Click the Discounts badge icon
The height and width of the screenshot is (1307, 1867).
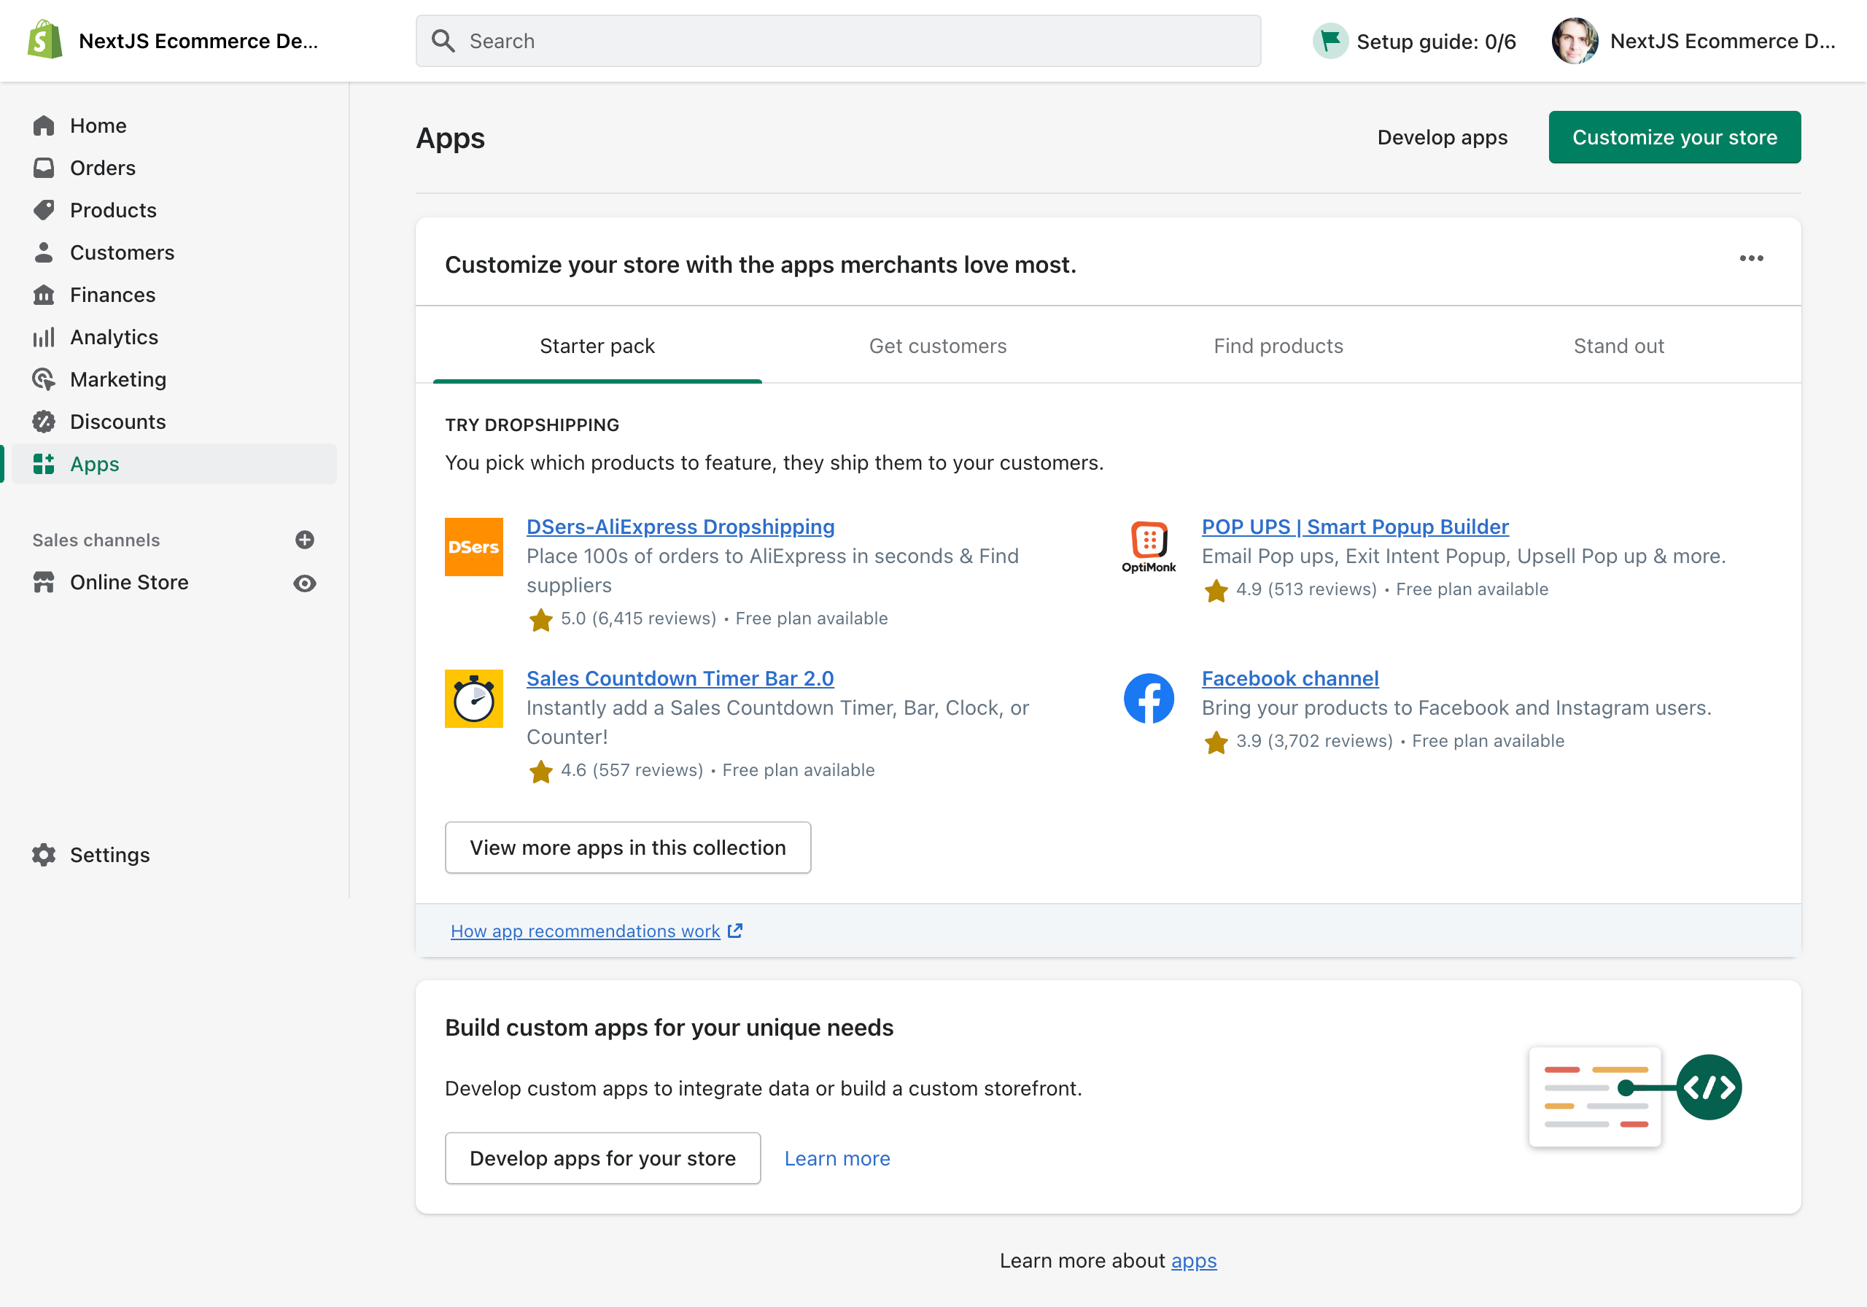click(x=44, y=422)
